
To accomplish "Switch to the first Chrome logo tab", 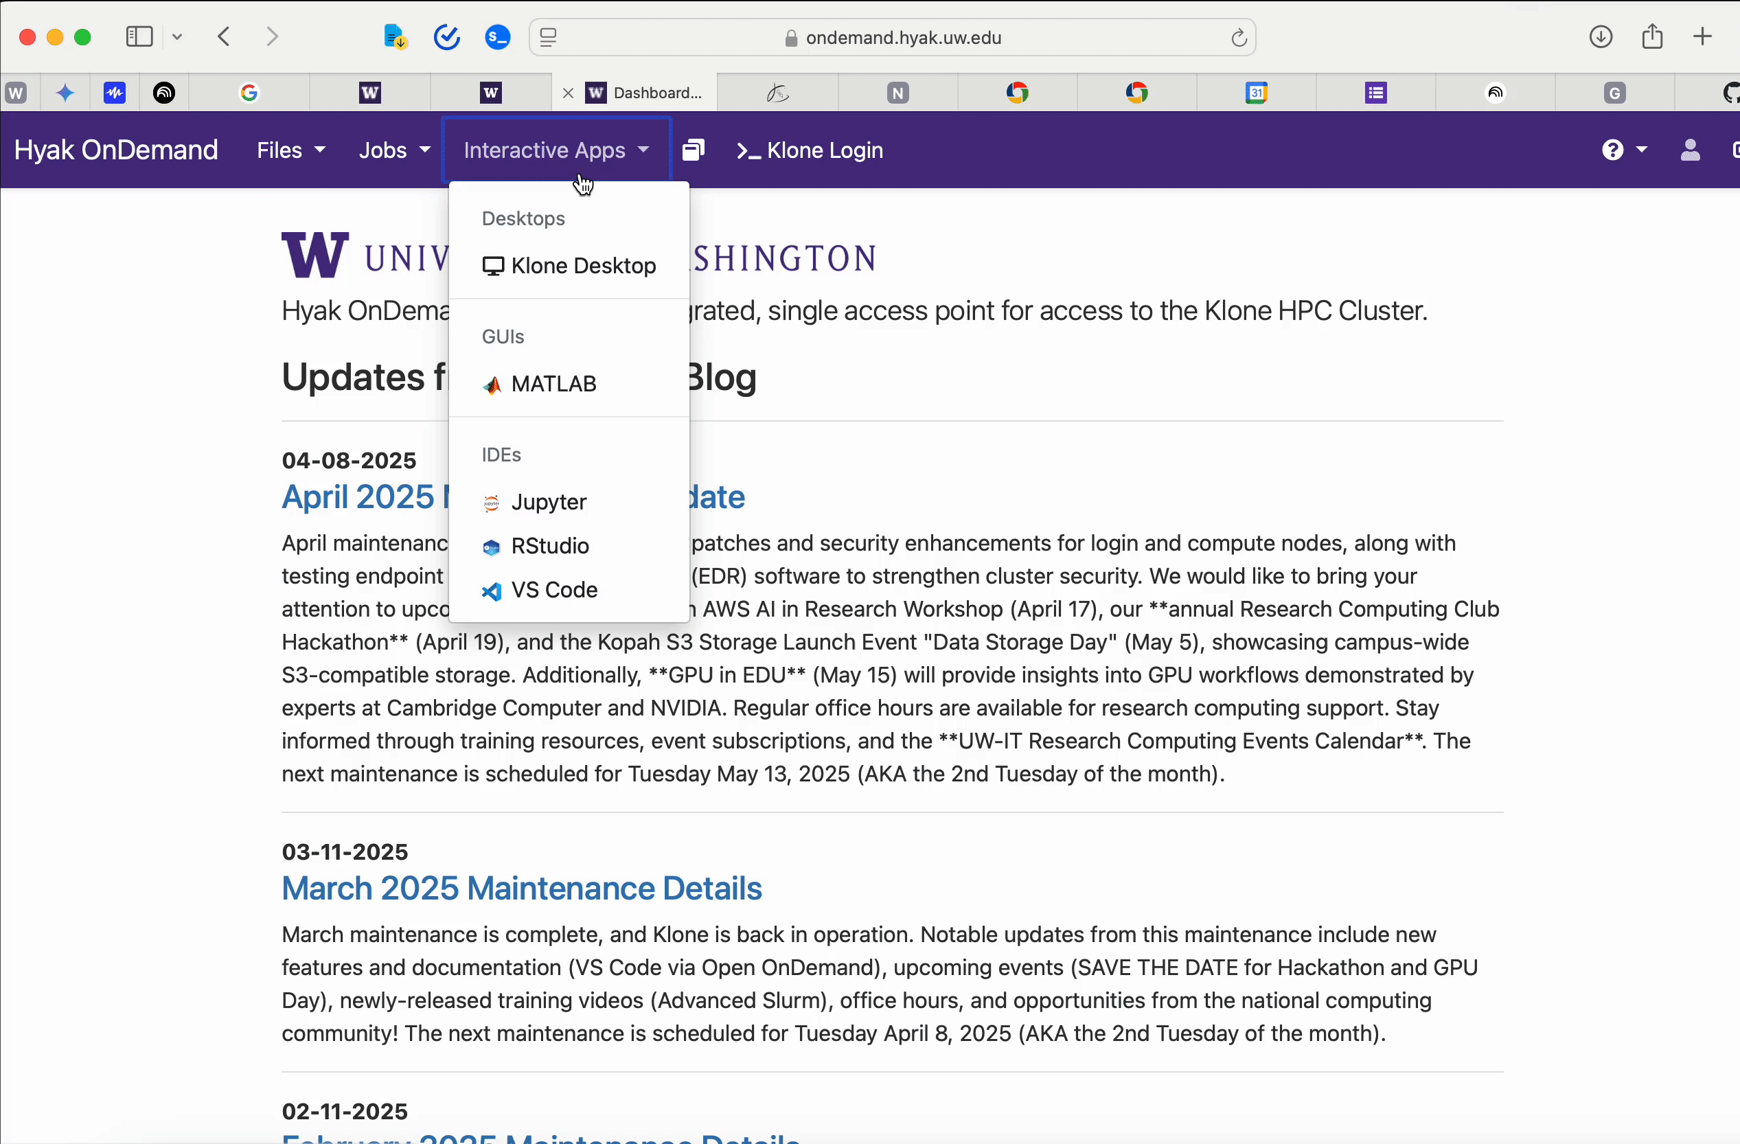I will 1017,93.
